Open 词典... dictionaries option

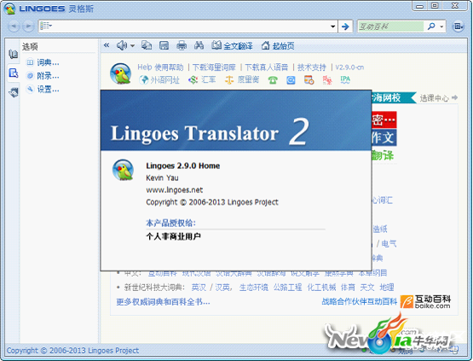[x=43, y=62]
